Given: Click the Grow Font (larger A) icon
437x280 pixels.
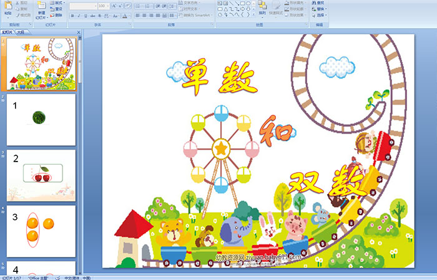Looking at the screenshot, I should click(x=114, y=6).
